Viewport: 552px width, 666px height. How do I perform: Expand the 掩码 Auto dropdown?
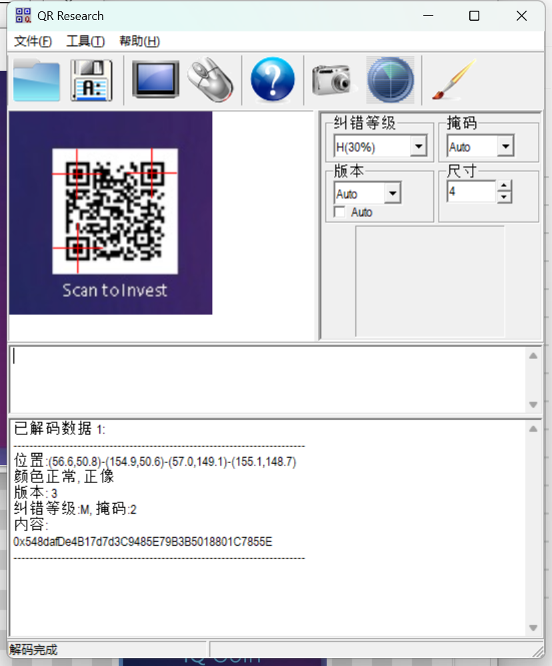click(x=506, y=147)
